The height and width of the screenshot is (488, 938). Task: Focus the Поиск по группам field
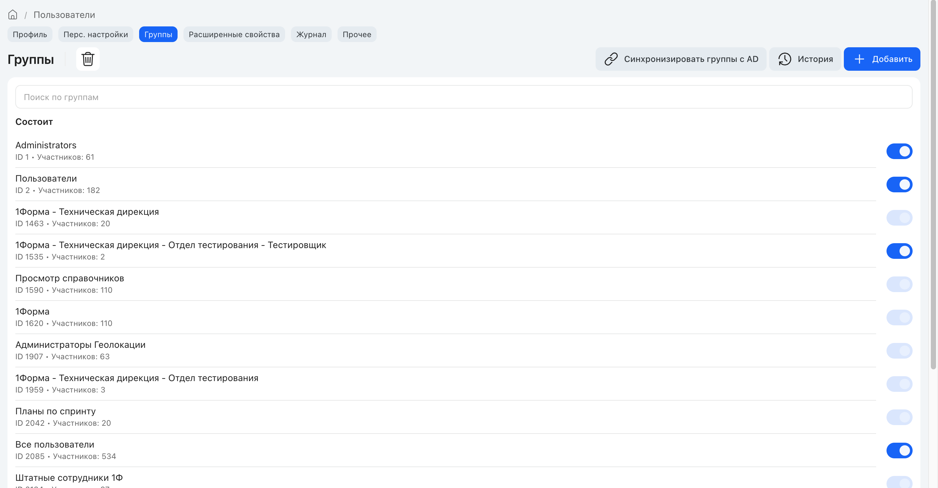click(464, 97)
